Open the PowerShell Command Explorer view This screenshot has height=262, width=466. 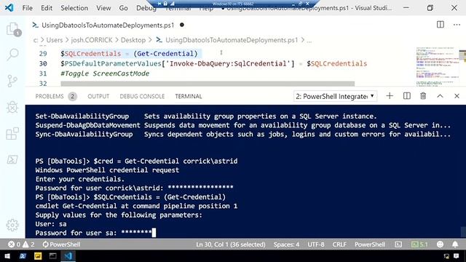click(12, 159)
